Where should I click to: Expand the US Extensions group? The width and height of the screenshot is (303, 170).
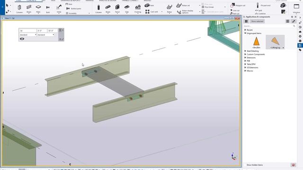click(x=245, y=68)
